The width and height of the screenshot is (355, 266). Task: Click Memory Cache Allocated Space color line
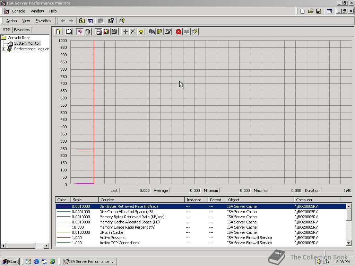pyautogui.click(x=63, y=222)
